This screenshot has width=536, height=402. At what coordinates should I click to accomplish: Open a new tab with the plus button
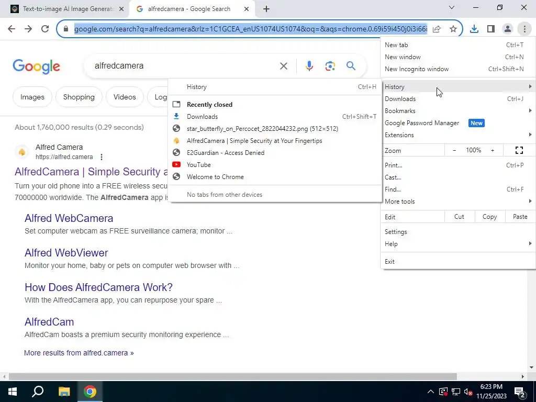click(x=266, y=9)
